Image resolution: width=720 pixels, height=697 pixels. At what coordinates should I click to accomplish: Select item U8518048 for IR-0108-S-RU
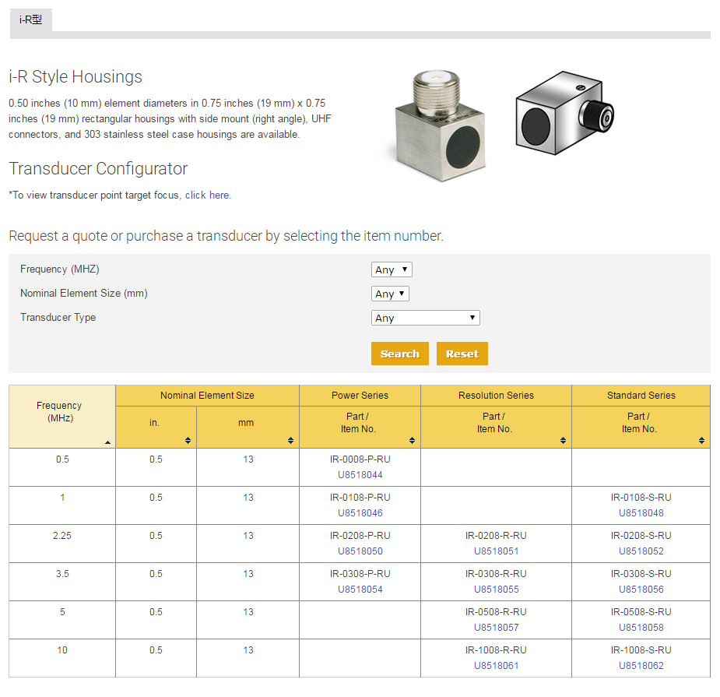click(x=641, y=513)
